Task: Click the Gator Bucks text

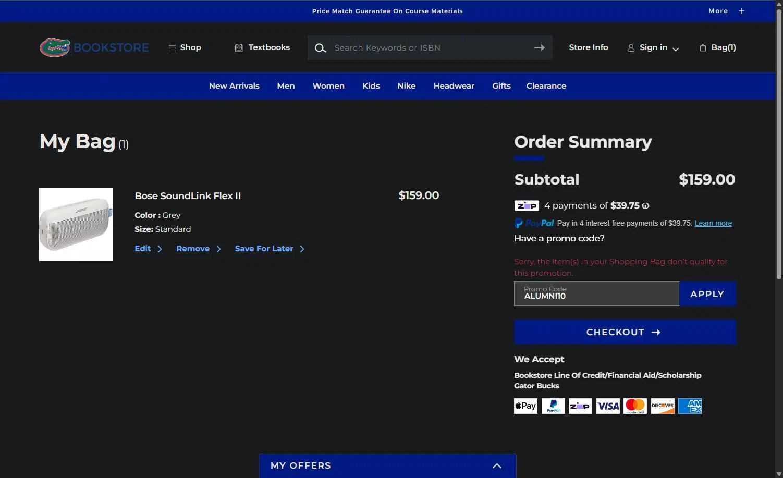Action: (536, 386)
